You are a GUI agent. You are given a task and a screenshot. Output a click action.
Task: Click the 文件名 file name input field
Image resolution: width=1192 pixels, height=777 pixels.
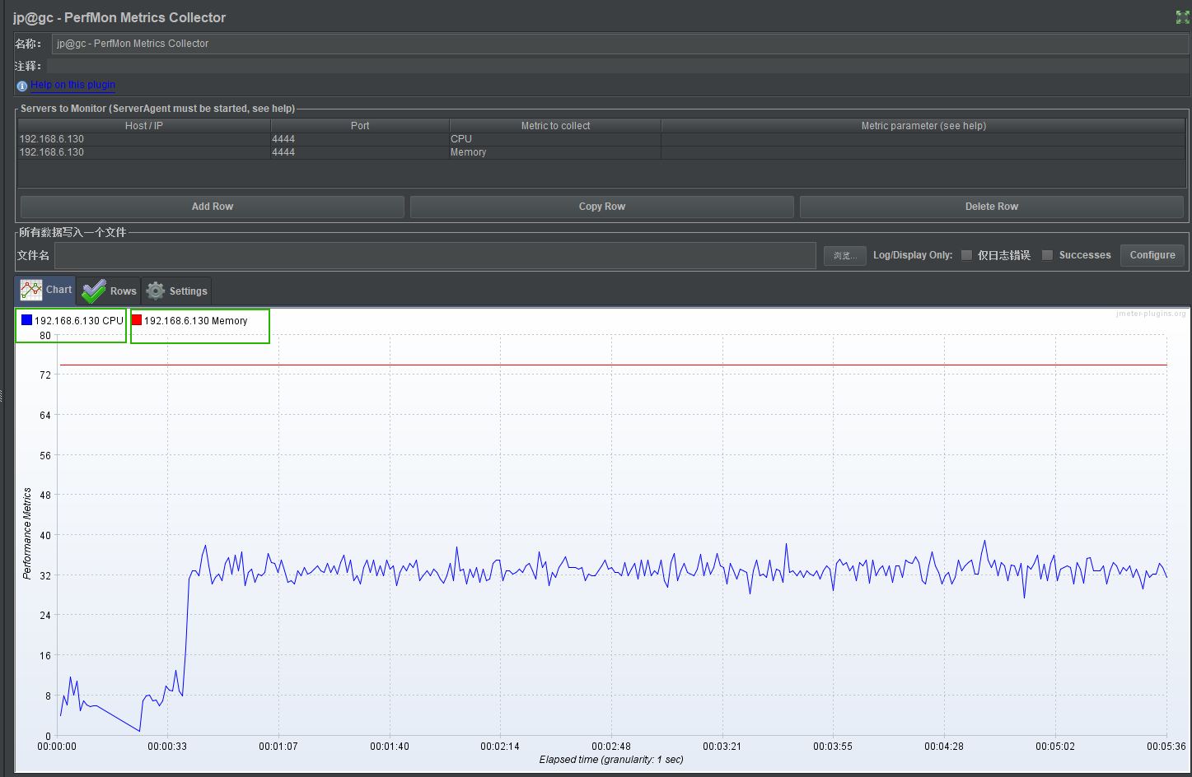click(435, 255)
